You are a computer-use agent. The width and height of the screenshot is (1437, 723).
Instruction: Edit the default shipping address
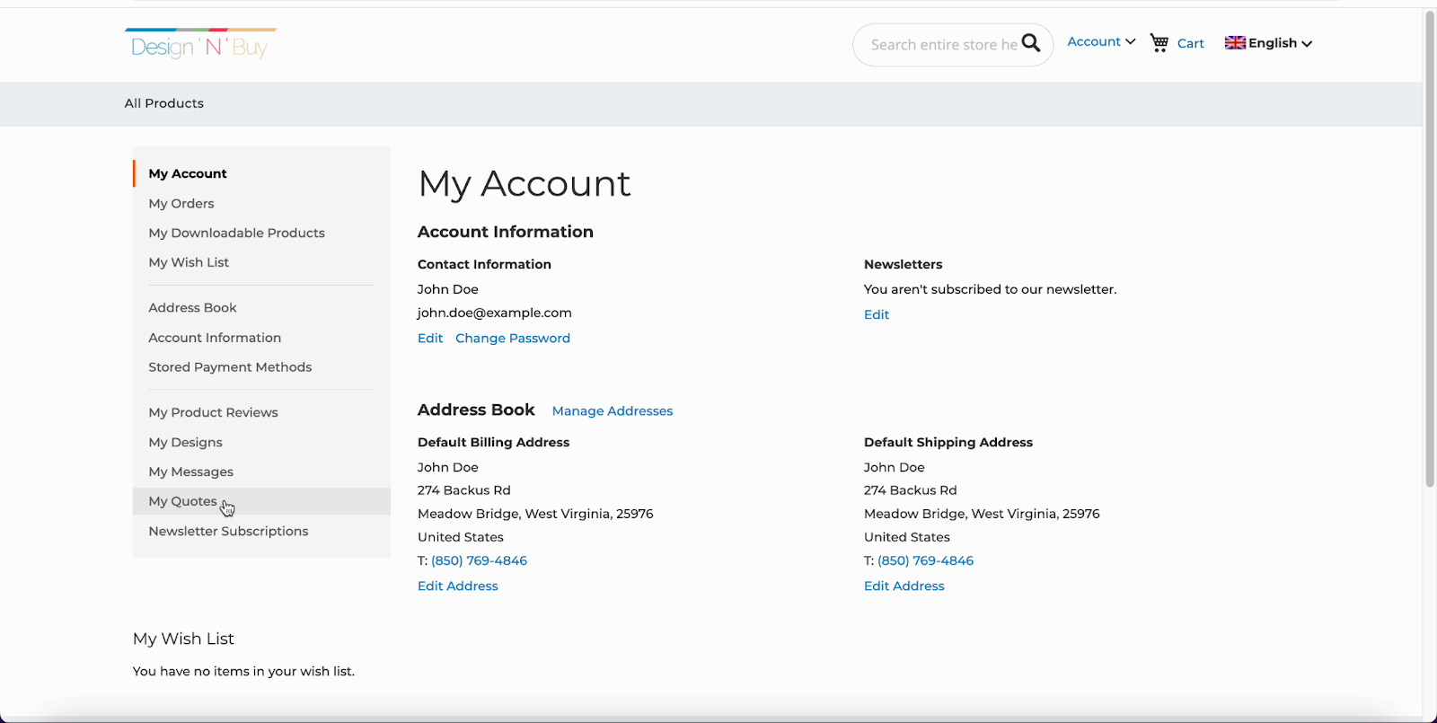(904, 586)
